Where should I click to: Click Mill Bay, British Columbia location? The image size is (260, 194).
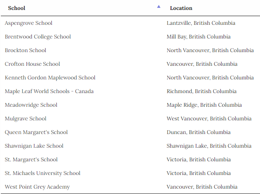[x=198, y=37]
